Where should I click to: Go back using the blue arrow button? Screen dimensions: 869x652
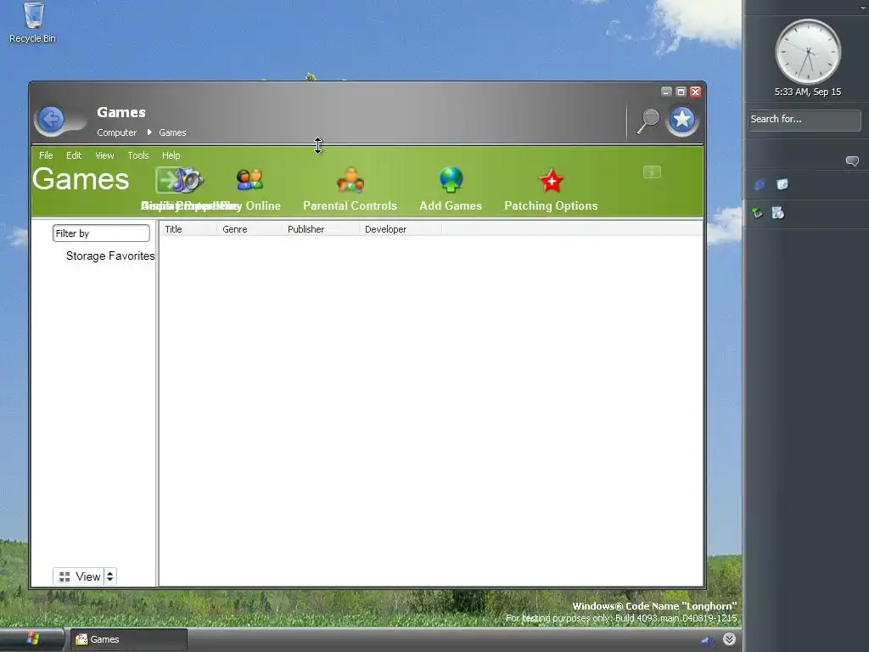pyautogui.click(x=51, y=119)
